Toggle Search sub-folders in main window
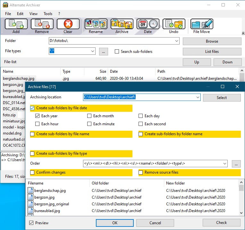 pos(117,52)
